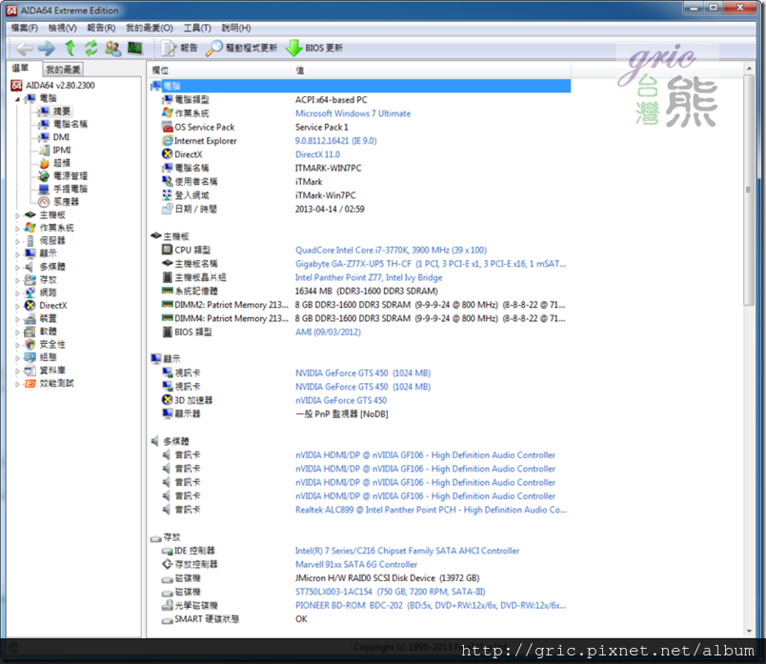Expand the 網路 node arrow
The width and height of the screenshot is (766, 664).
(17, 293)
